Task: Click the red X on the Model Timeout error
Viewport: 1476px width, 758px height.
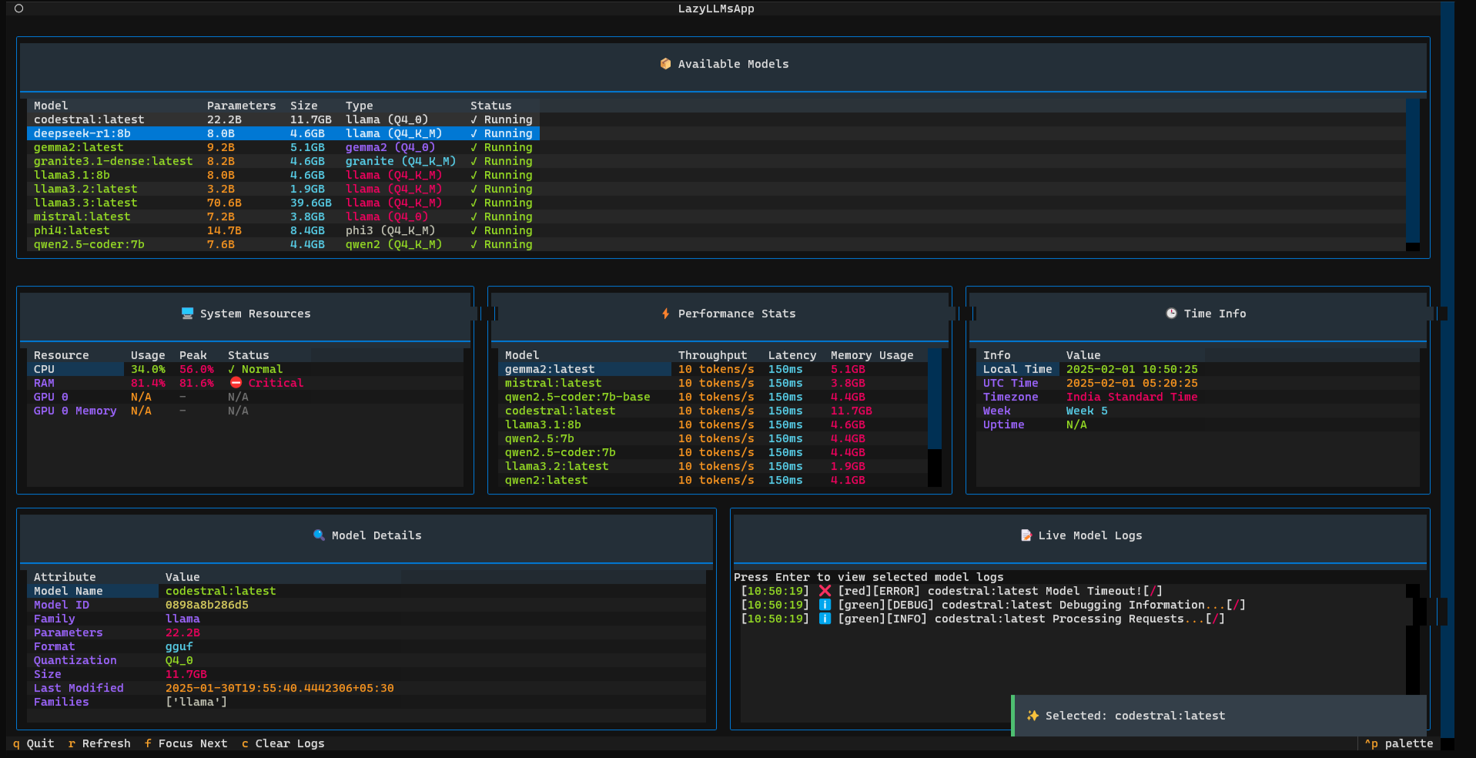Action: coord(824,590)
